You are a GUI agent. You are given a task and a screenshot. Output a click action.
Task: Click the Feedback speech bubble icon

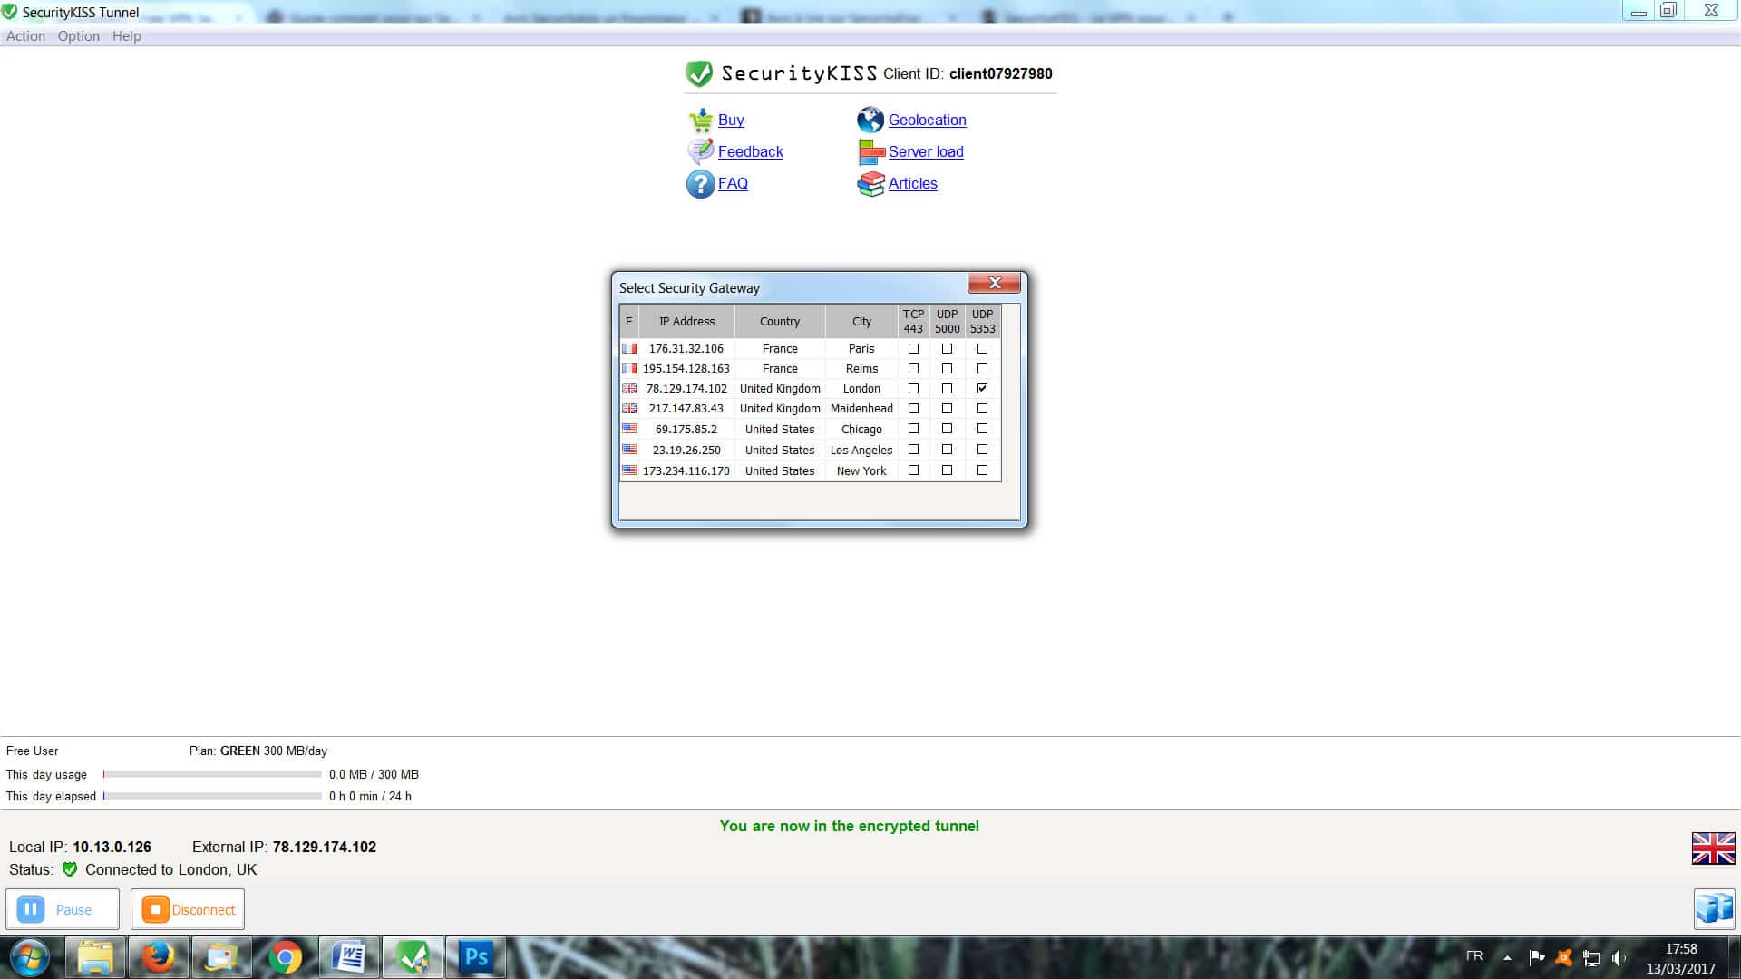click(x=700, y=151)
